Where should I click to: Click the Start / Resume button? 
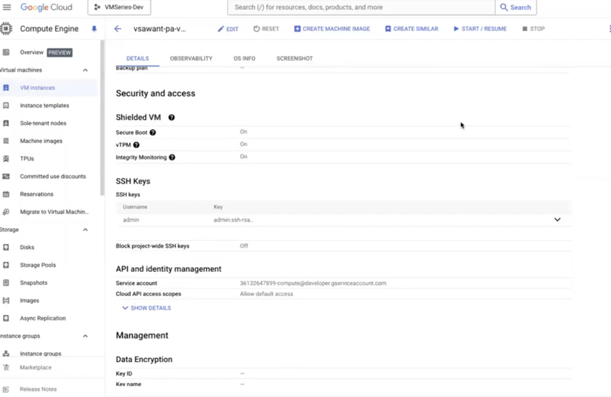point(480,29)
